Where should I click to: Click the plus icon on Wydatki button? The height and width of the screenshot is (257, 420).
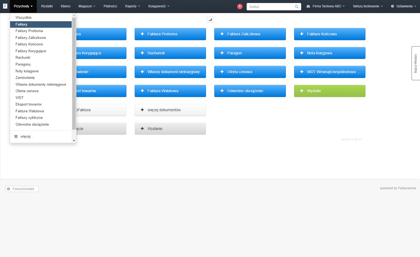(x=302, y=91)
